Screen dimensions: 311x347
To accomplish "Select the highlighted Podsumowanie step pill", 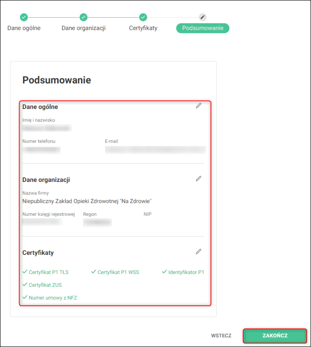I will [x=203, y=28].
